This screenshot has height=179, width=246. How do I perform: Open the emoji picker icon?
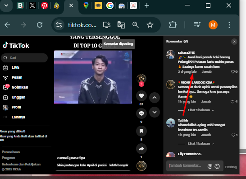[217, 166]
